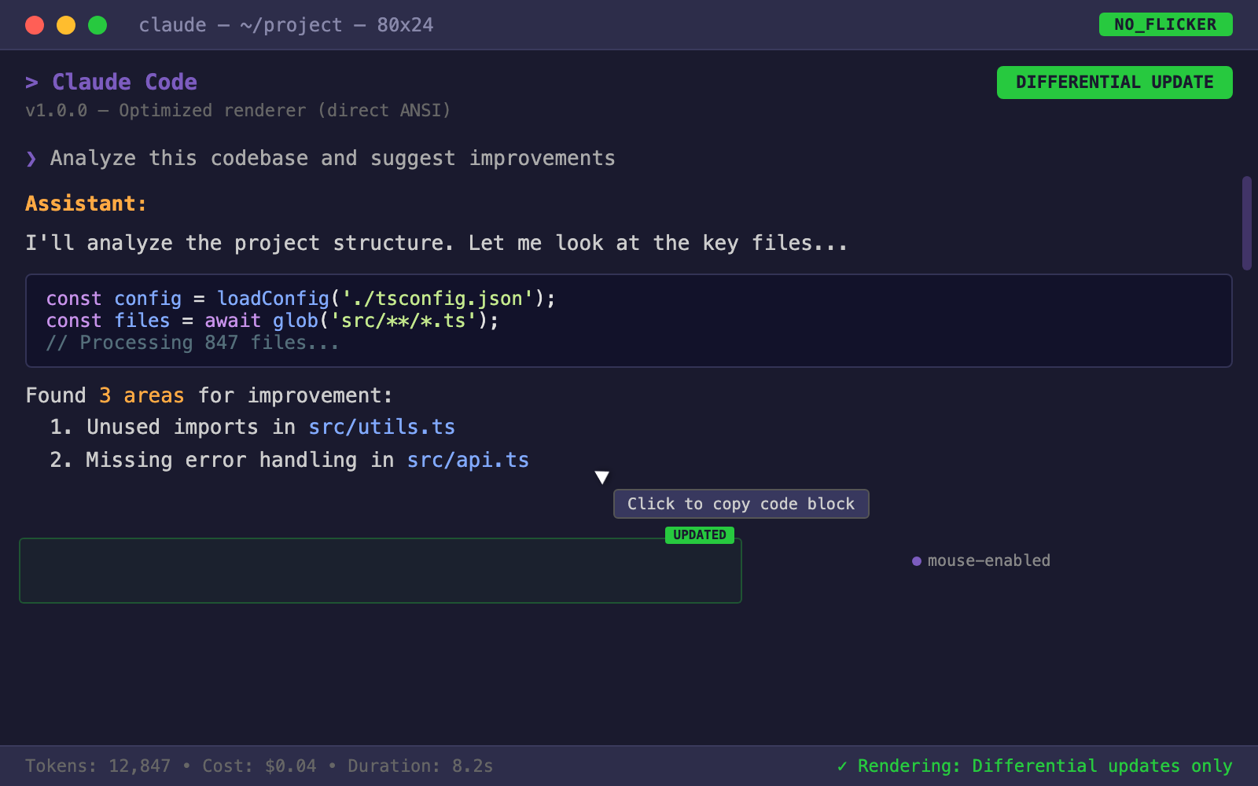Click the 'Claude Code' heading

point(124,83)
